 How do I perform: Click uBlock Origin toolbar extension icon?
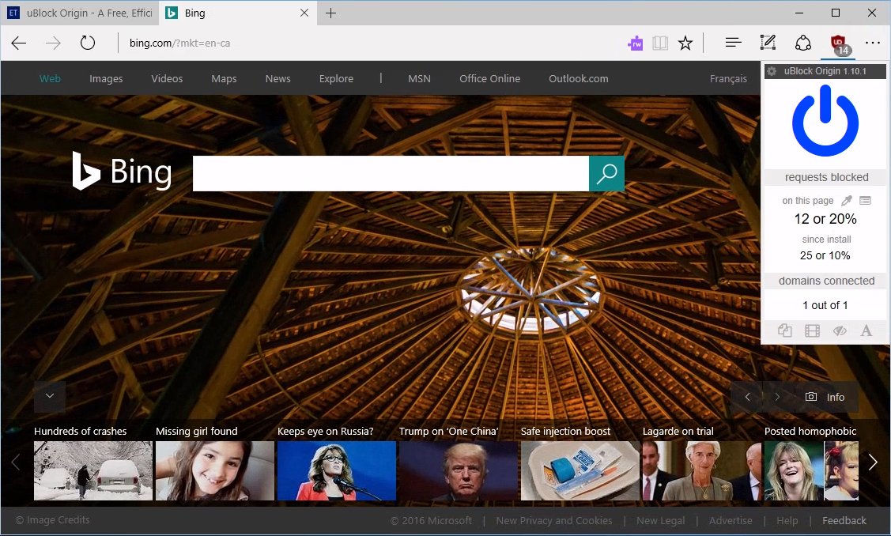click(838, 43)
